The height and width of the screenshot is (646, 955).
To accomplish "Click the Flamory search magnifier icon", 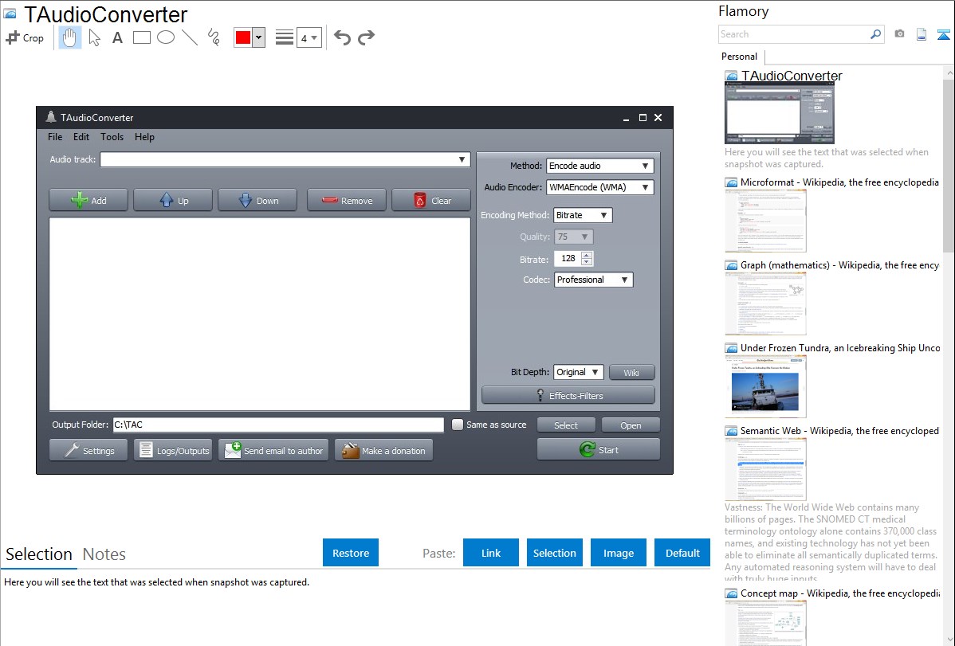I will tap(876, 34).
